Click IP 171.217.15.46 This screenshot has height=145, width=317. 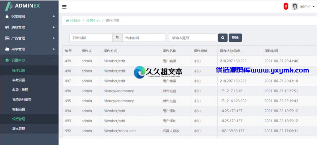[x=231, y=91]
